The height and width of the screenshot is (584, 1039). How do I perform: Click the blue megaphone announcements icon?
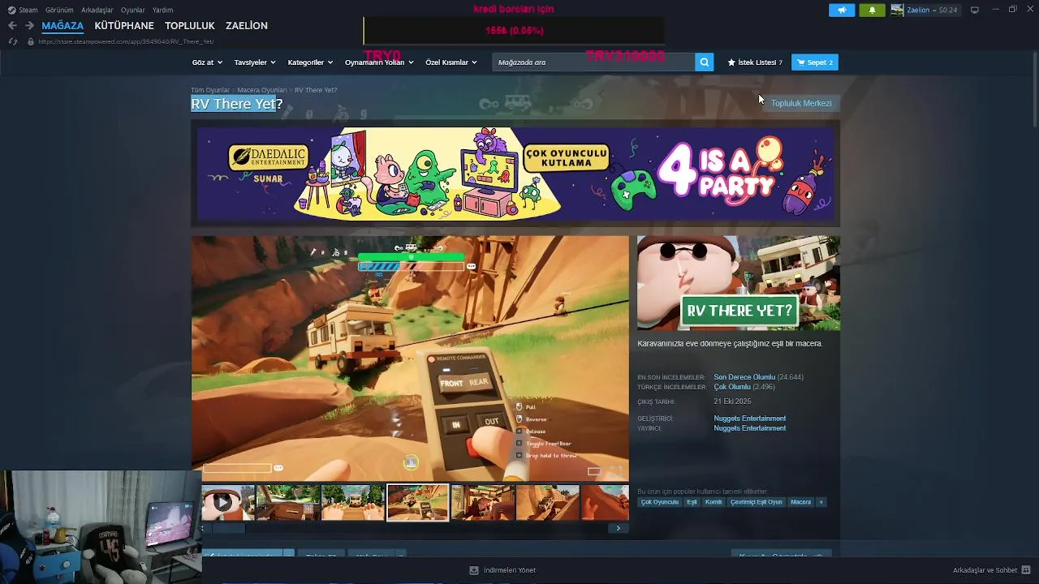(x=842, y=10)
